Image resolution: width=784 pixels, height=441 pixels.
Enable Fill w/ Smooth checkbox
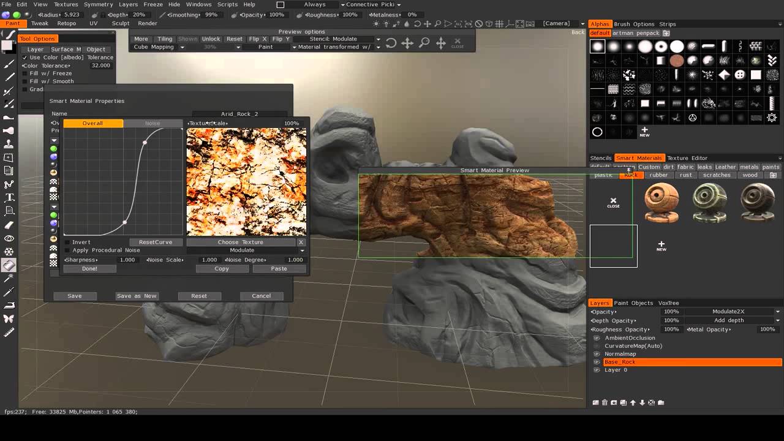[x=25, y=81]
